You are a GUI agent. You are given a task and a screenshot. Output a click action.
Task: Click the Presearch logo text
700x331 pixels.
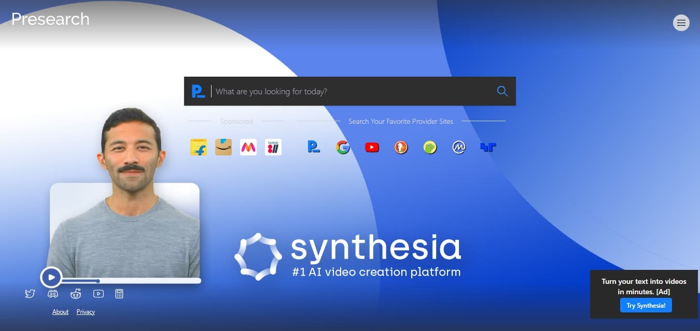[x=50, y=19]
